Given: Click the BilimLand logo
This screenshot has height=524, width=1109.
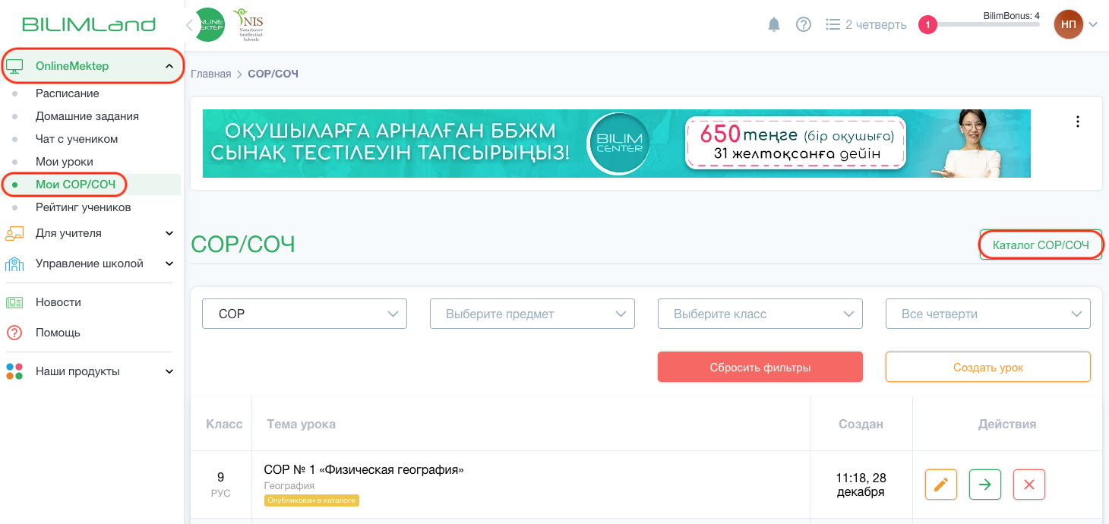Looking at the screenshot, I should pos(89,24).
